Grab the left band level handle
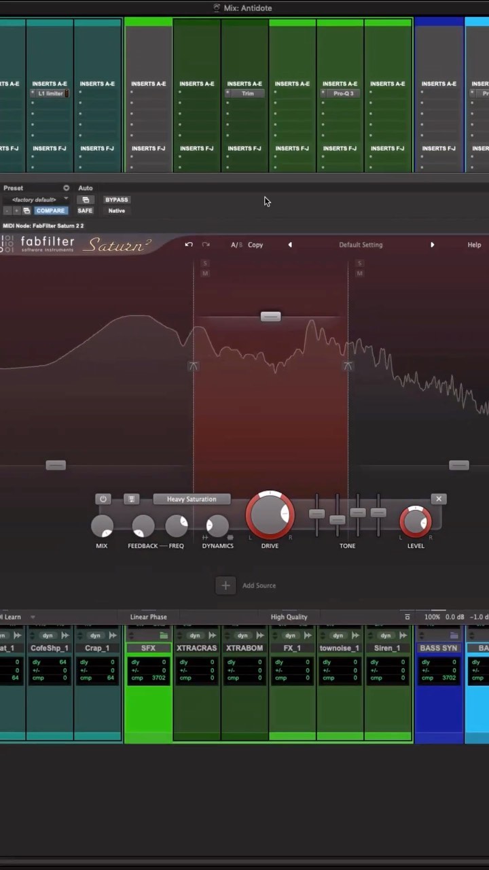489x870 pixels. [x=56, y=465]
